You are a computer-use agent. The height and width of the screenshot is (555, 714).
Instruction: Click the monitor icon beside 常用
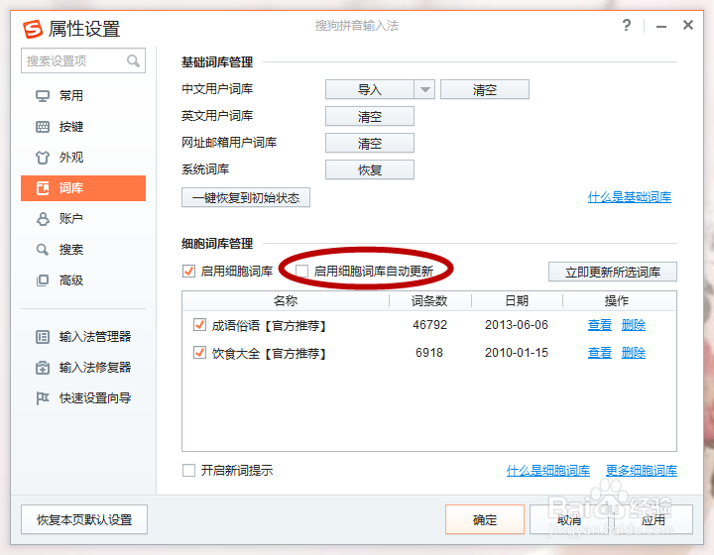coord(43,96)
